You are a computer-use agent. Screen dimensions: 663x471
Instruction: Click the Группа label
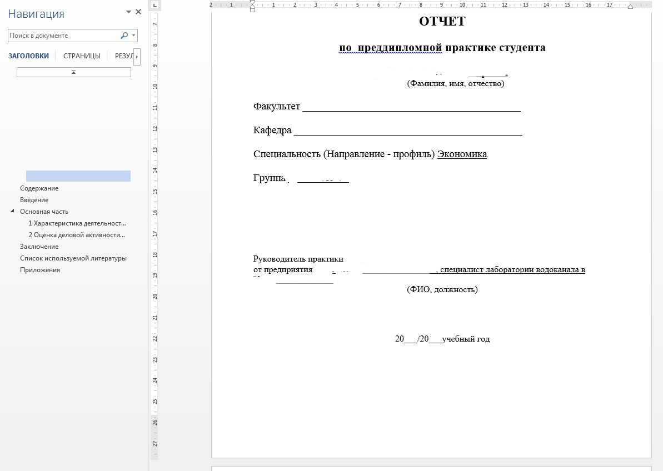(x=270, y=178)
